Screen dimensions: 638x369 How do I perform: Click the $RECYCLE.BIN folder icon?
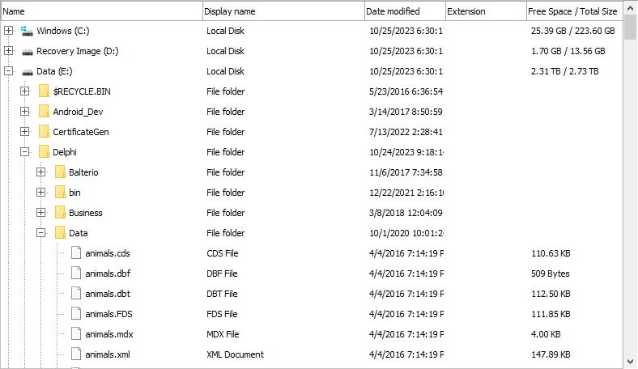click(x=44, y=91)
